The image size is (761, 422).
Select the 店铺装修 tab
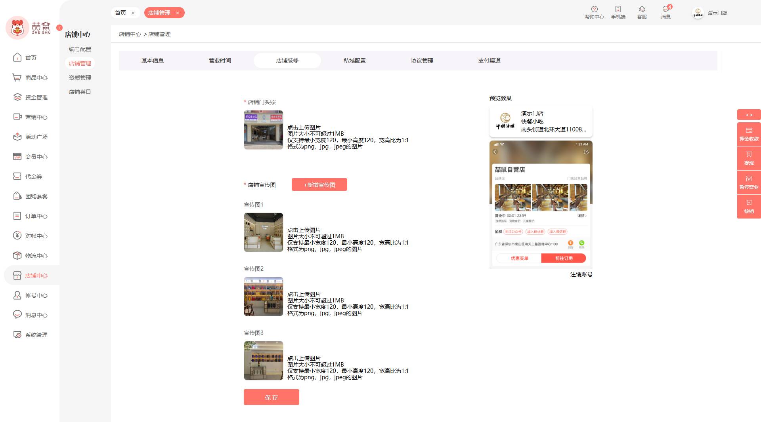tap(287, 61)
